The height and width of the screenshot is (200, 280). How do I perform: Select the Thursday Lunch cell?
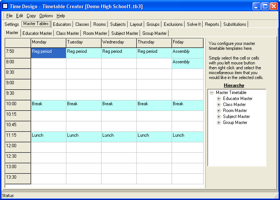pyautogui.click(x=154, y=137)
